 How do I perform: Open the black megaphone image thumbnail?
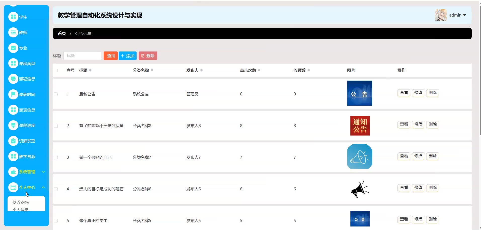(360, 189)
